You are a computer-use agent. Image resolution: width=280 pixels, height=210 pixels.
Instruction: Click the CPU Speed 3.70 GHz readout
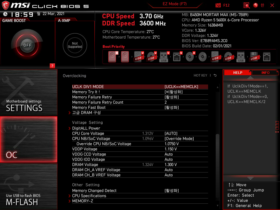click(x=133, y=16)
